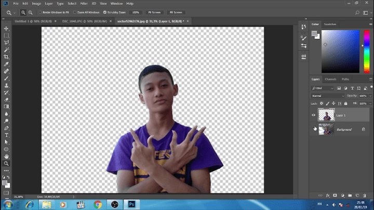The height and width of the screenshot is (210, 374).
Task: Pick the Horizontal Type tool
Action: coord(6,135)
